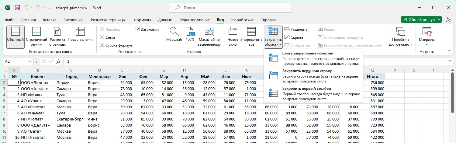Switch to the Главная tab

pyautogui.click(x=29, y=20)
